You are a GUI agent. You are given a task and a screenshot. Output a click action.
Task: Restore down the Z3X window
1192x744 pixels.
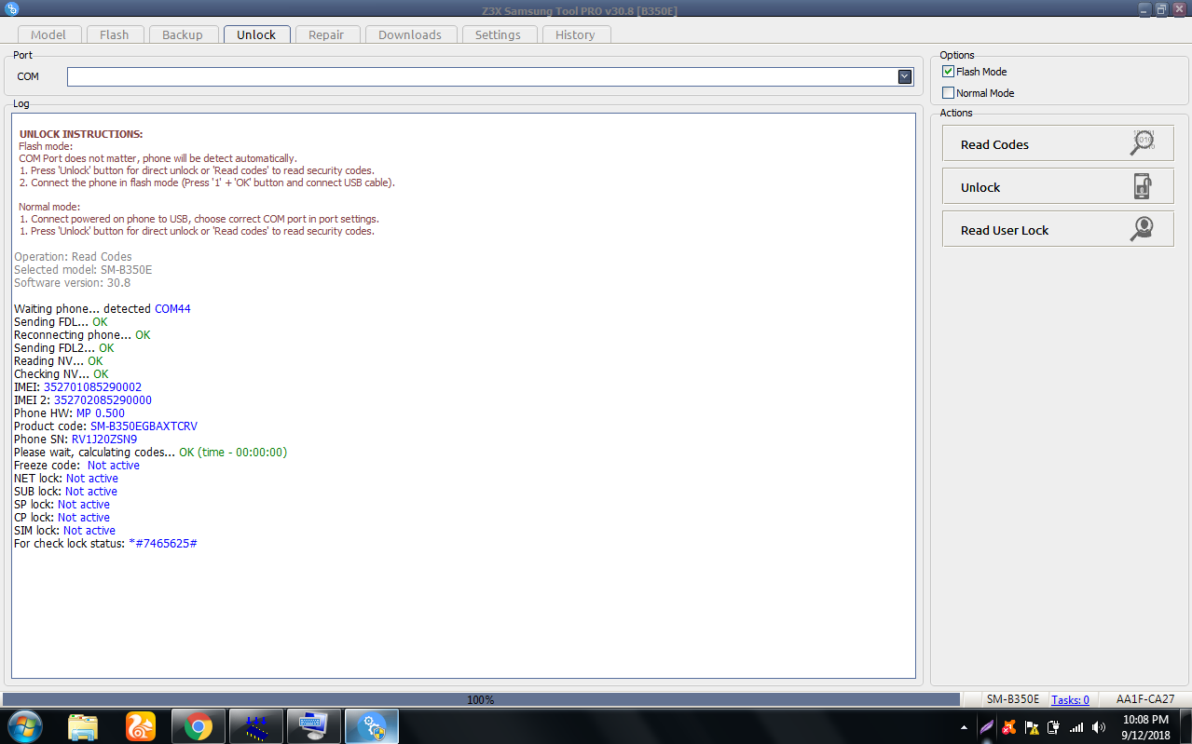click(x=1161, y=8)
